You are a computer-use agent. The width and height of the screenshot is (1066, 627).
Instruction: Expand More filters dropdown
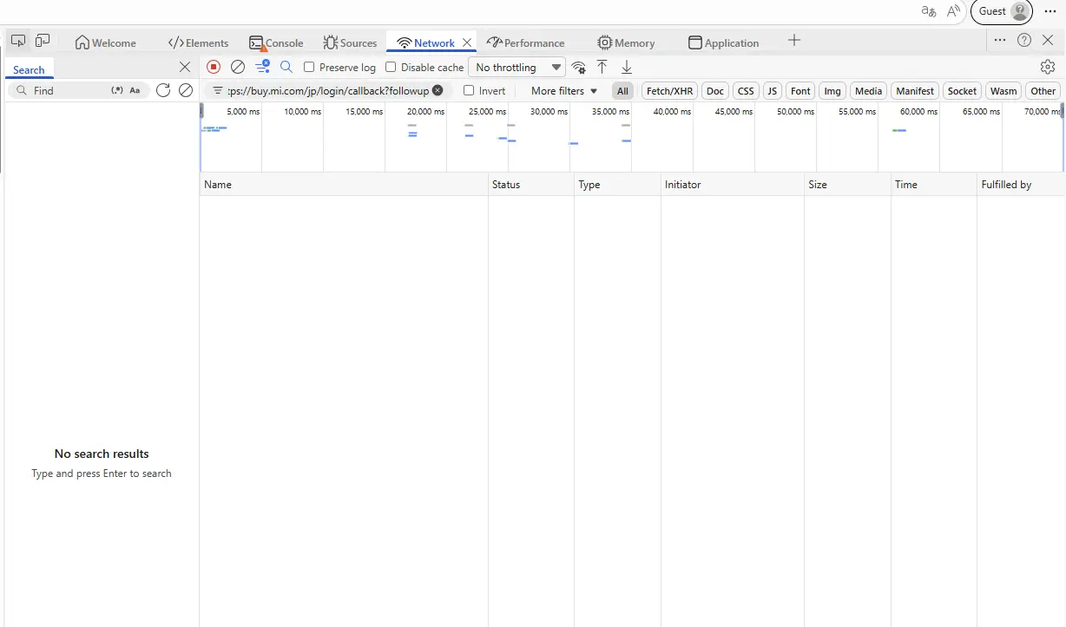point(564,90)
